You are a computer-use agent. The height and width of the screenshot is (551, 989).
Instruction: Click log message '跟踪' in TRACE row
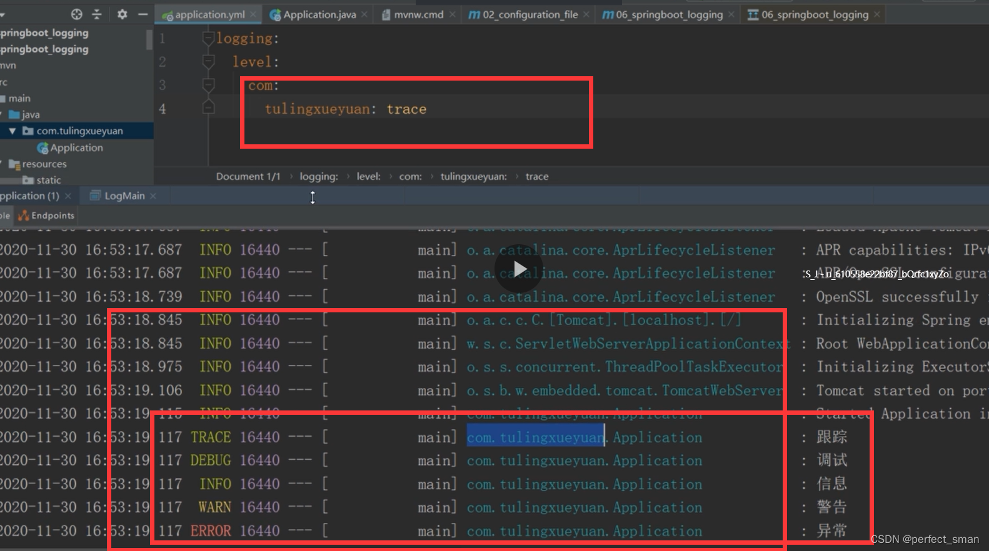tap(831, 437)
